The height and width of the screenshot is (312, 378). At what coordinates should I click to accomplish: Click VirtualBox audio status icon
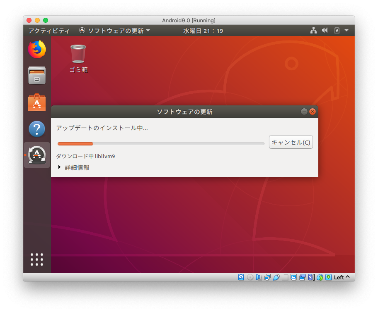pos(259,277)
